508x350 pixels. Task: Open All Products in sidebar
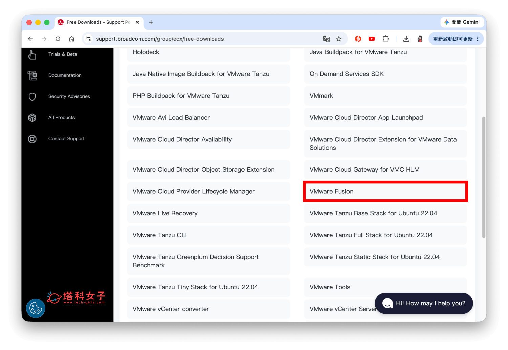(x=62, y=117)
